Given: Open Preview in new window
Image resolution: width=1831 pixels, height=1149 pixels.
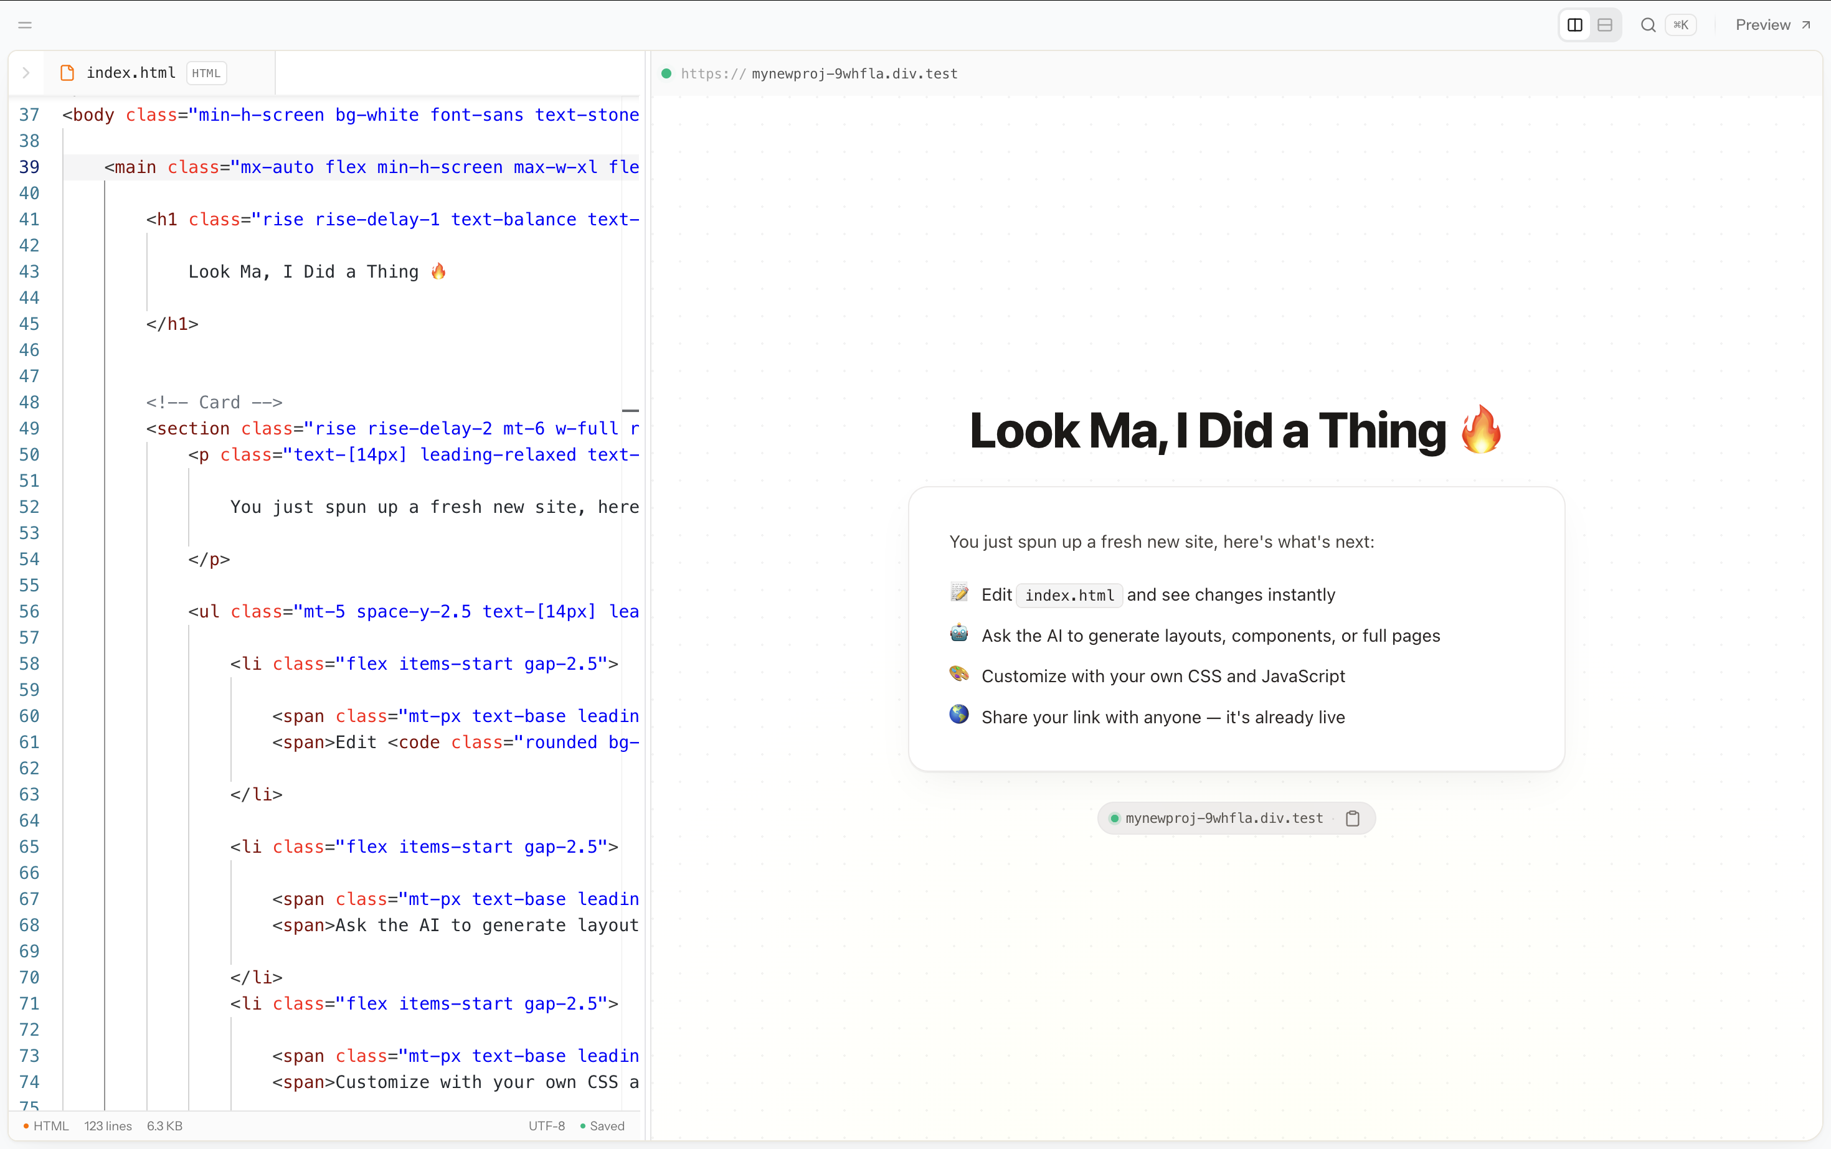Looking at the screenshot, I should [x=1772, y=25].
